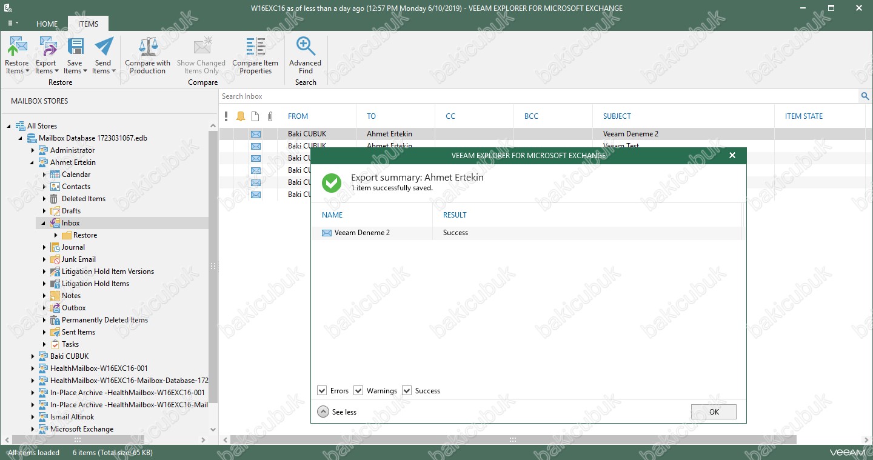Select Permanently Deleted Items folder
873x460 pixels.
(x=104, y=320)
